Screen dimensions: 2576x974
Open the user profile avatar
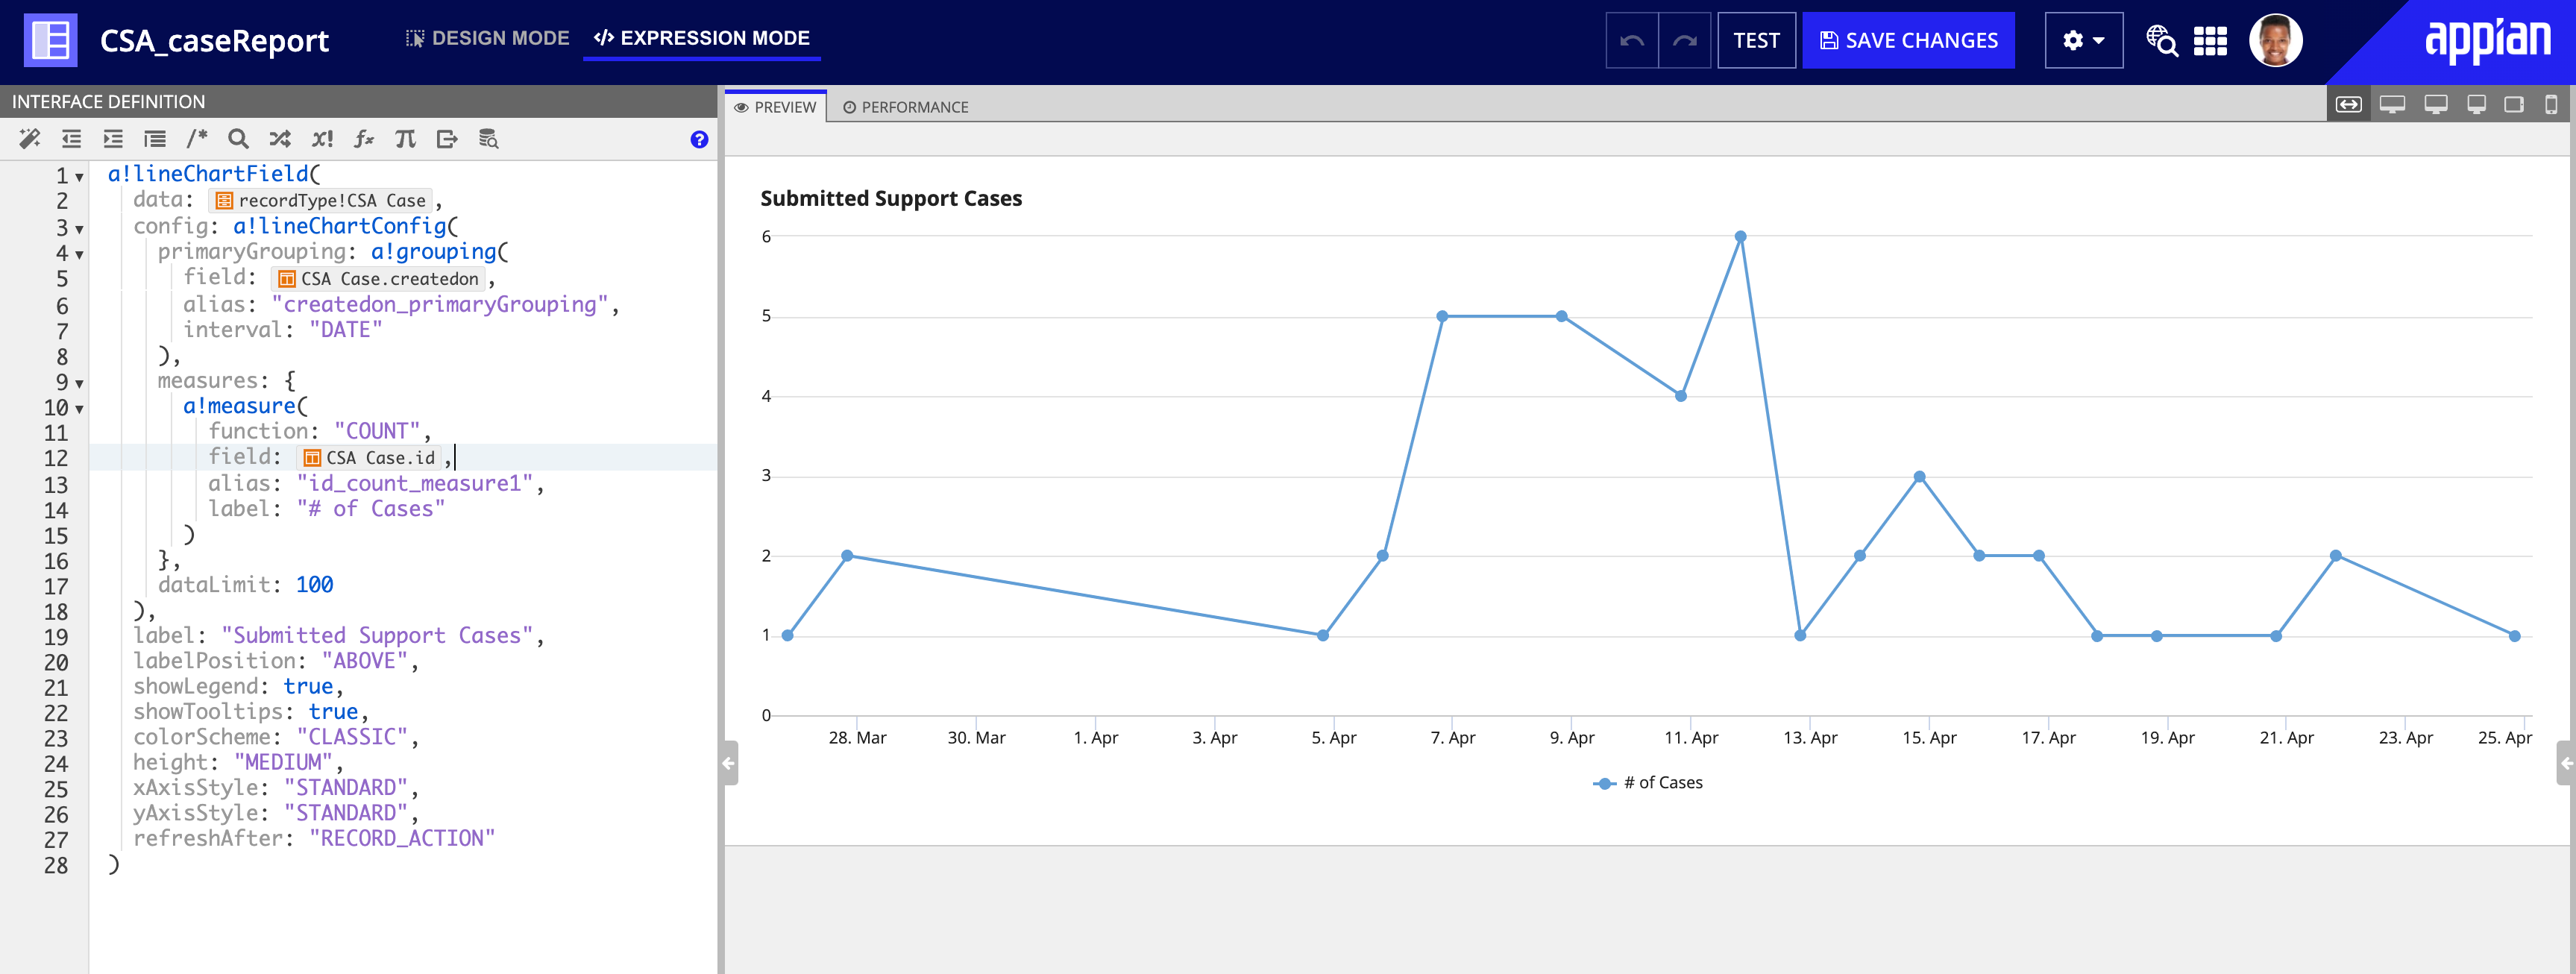click(x=2276, y=41)
